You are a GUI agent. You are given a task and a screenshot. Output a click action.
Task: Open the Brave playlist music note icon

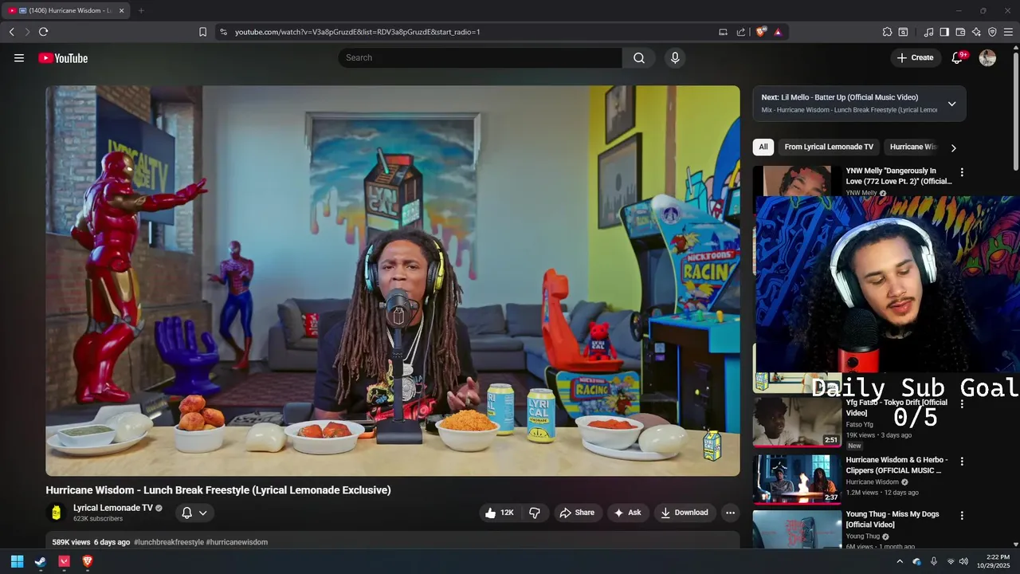[x=928, y=32]
